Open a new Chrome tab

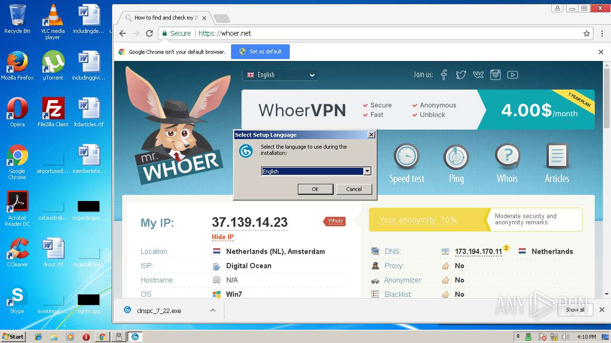click(x=221, y=19)
